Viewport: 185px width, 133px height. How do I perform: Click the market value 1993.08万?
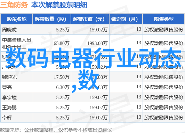[x=97, y=43]
